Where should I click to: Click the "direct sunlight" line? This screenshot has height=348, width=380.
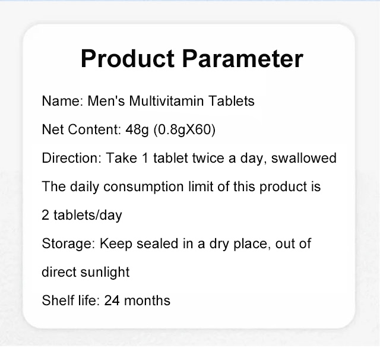85,272
